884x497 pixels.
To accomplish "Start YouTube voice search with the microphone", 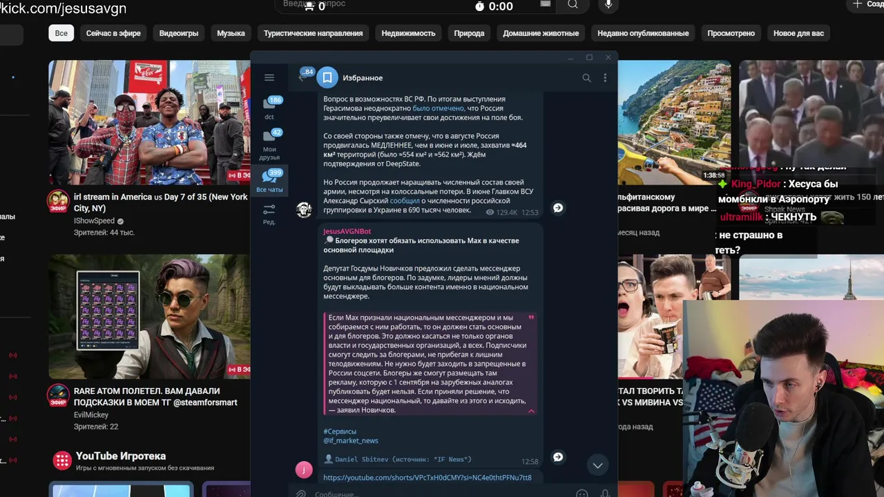I will tap(608, 5).
